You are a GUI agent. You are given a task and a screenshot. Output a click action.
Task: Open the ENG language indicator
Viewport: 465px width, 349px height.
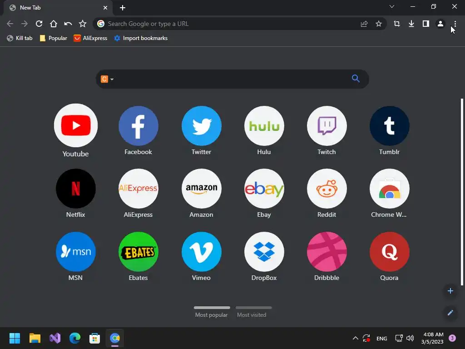coord(381,338)
